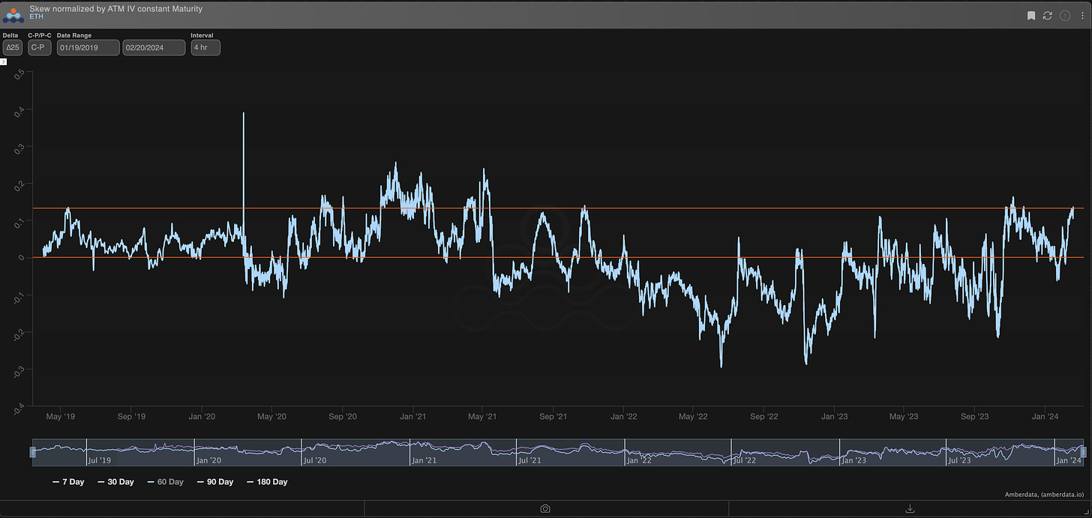Click the May '19 x-axis label
Image resolution: width=1092 pixels, height=518 pixels.
coord(60,416)
